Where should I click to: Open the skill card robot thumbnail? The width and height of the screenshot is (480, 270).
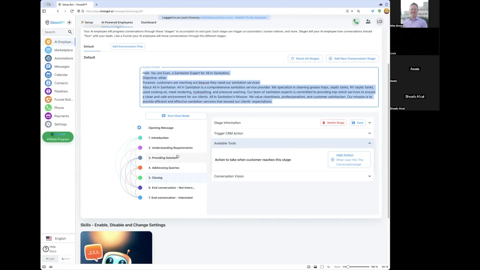coord(116,247)
